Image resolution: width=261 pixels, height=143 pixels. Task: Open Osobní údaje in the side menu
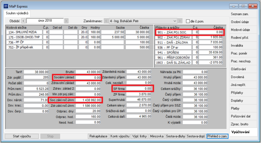(x=243, y=22)
